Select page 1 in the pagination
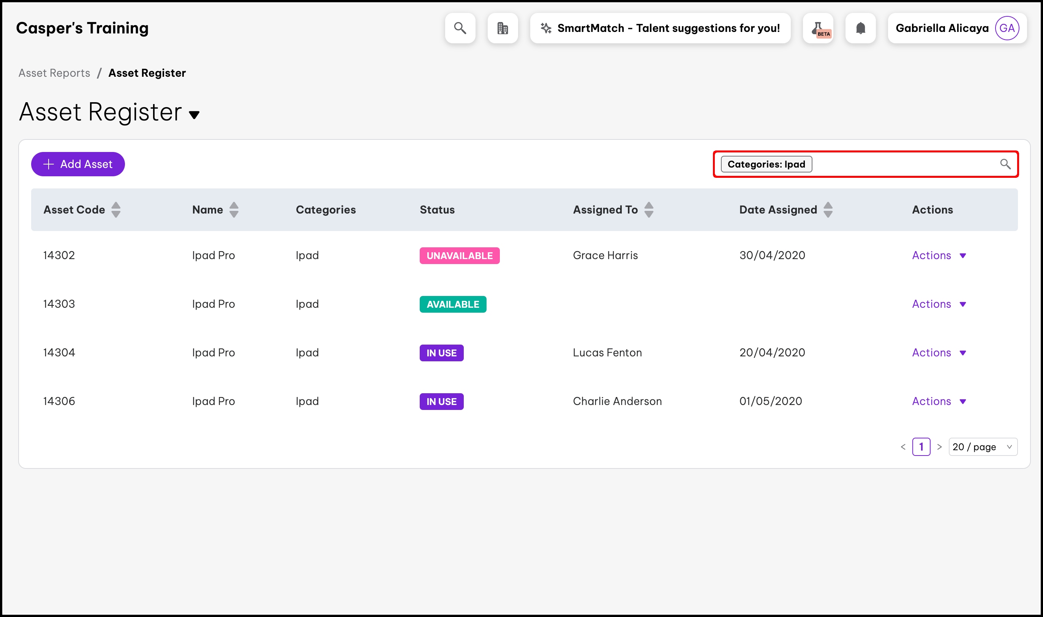 click(921, 447)
